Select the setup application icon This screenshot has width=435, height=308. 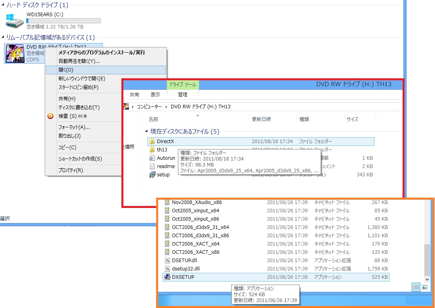click(x=152, y=175)
